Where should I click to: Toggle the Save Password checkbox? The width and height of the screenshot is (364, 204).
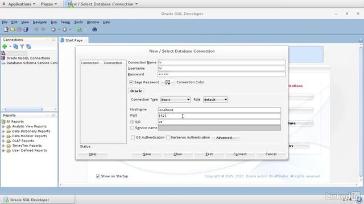click(131, 82)
